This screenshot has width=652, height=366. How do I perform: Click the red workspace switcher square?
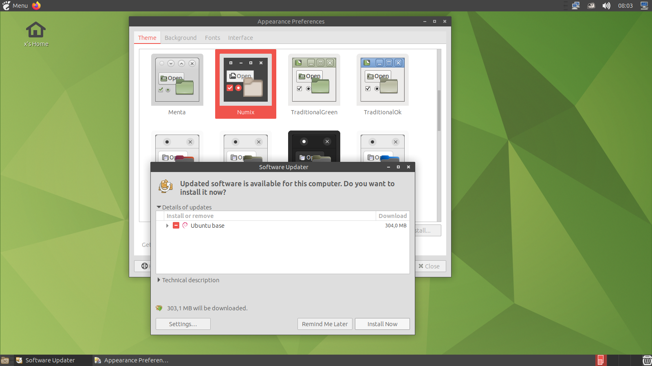click(x=601, y=360)
